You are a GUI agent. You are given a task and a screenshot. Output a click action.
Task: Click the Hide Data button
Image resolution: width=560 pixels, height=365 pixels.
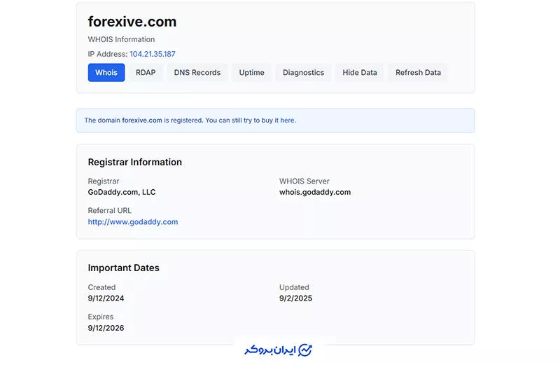point(360,73)
